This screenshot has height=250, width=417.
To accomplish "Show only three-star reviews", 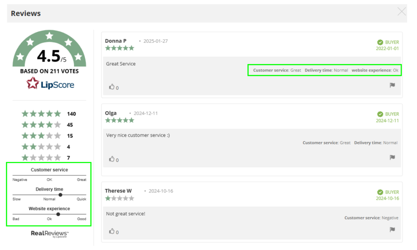I will pos(48,136).
